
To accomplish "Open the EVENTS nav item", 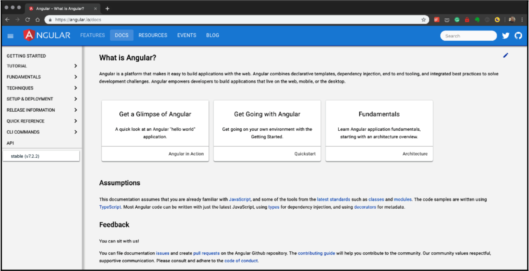I will tap(187, 35).
